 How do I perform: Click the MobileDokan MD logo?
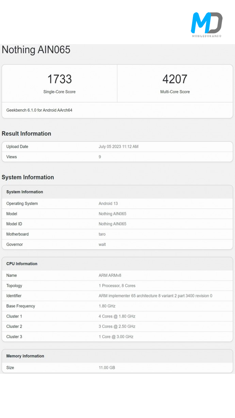point(207,24)
